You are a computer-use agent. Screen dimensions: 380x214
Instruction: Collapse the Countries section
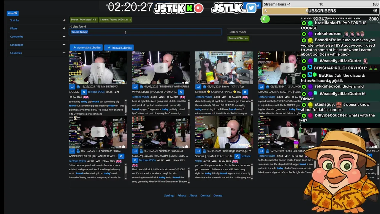[x=64, y=53]
